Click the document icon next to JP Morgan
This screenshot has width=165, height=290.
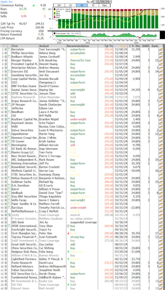point(9,105)
